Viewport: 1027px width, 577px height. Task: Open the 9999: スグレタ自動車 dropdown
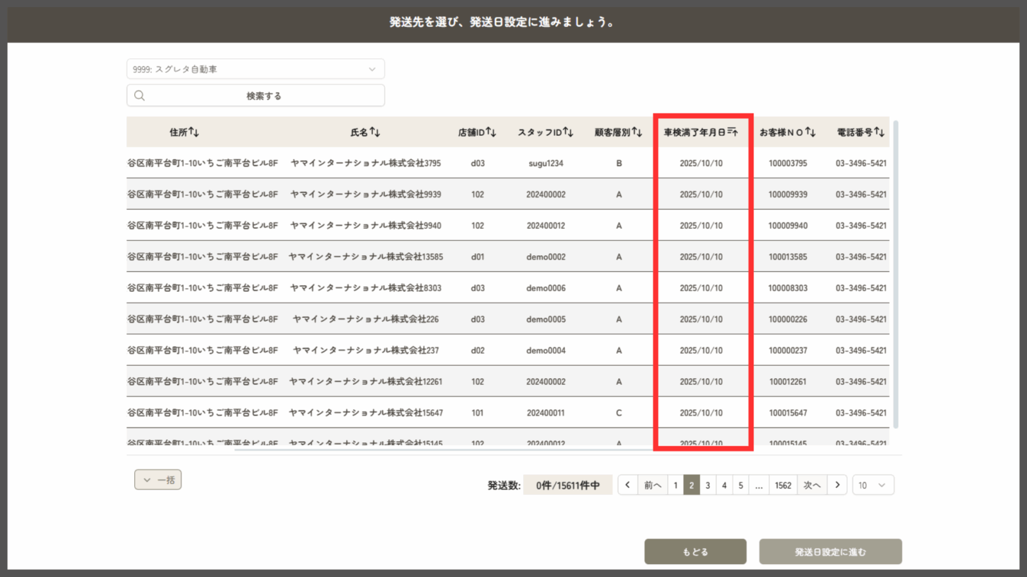pos(255,69)
